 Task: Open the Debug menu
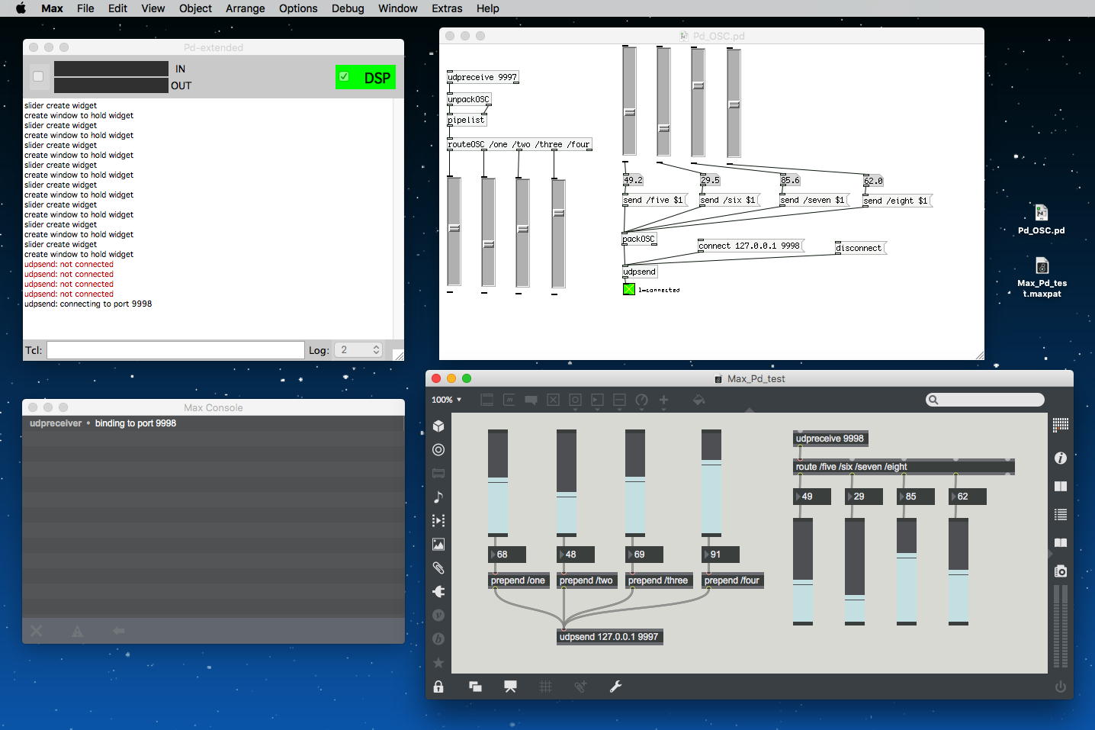tap(348, 8)
